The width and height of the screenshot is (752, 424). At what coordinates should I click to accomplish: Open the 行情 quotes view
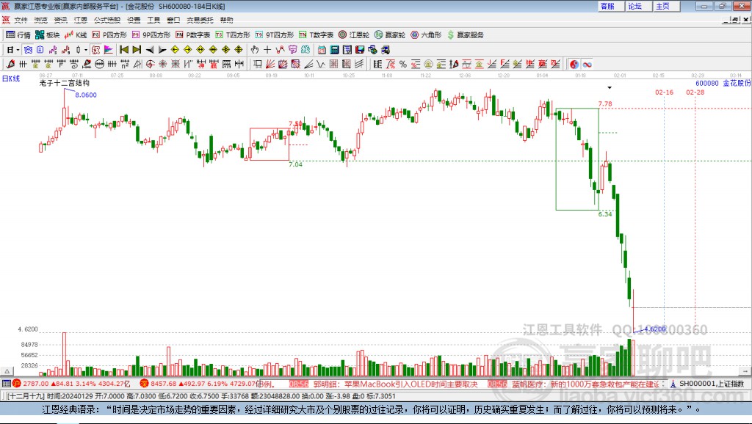(x=18, y=35)
